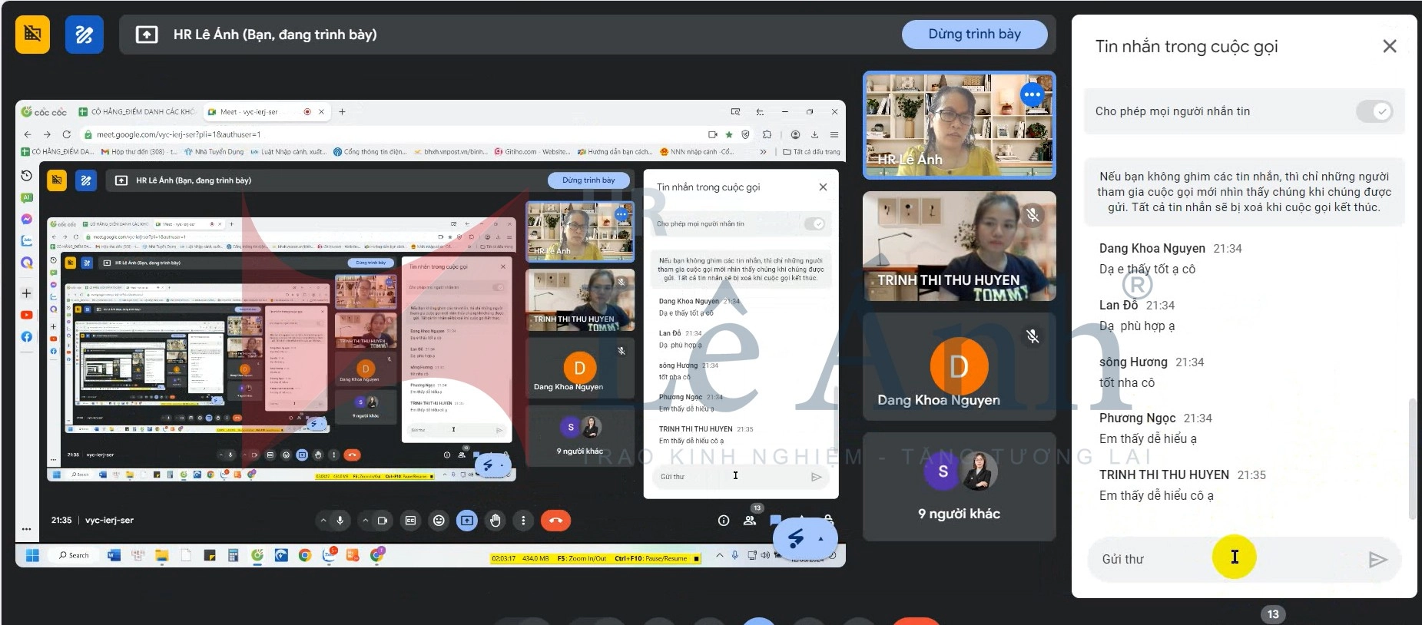
Task: Mute the microphone in Meet toolbar
Action: [340, 521]
